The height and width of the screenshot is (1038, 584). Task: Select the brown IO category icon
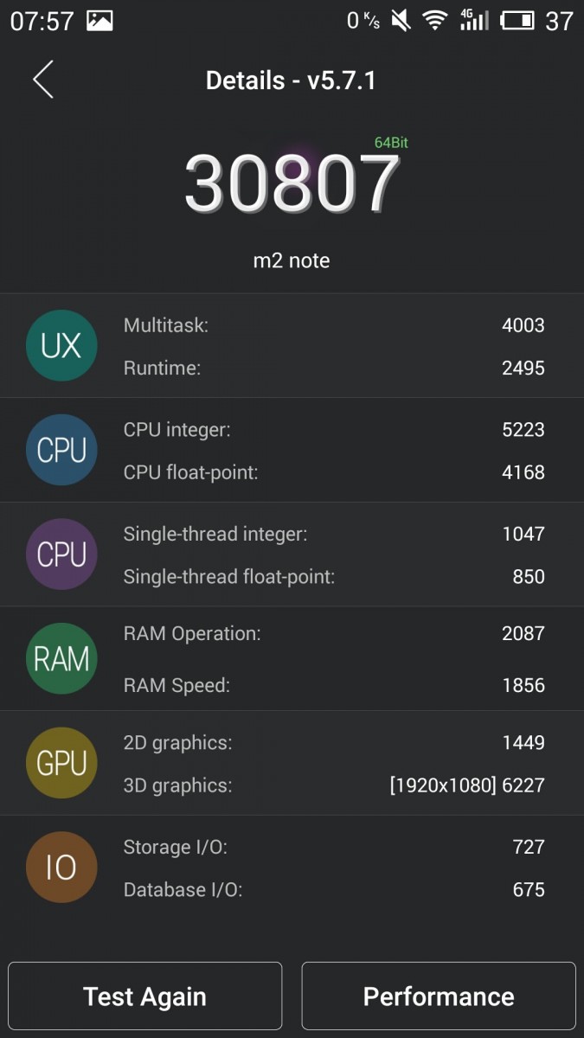coord(61,868)
